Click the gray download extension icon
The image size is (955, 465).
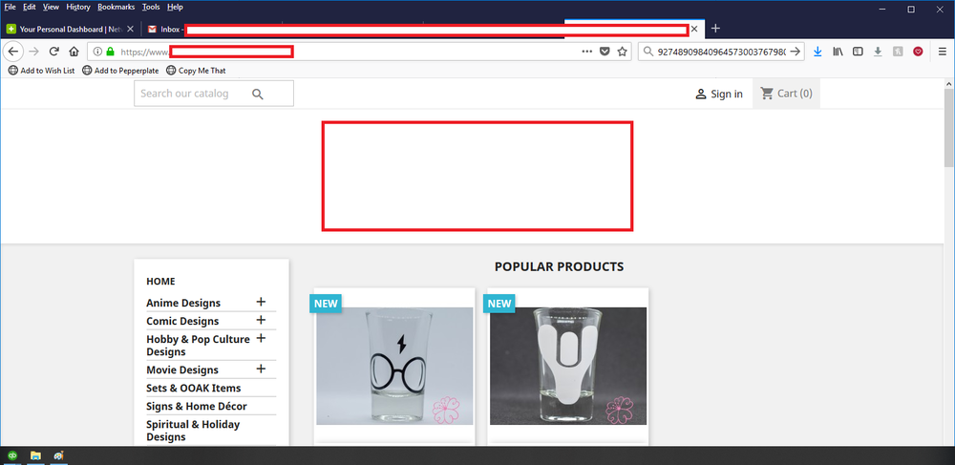click(x=878, y=52)
